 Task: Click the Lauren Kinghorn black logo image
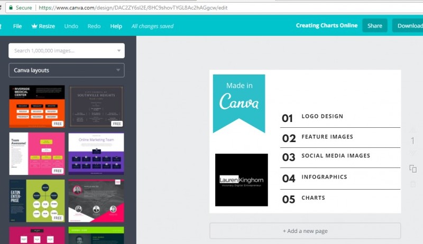click(x=242, y=180)
